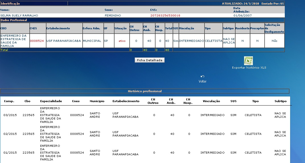Open the red CNS number 207283256530018

165,15
